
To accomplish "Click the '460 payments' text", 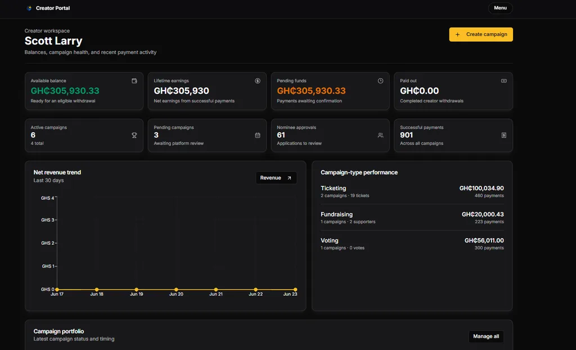I will 489,196.
